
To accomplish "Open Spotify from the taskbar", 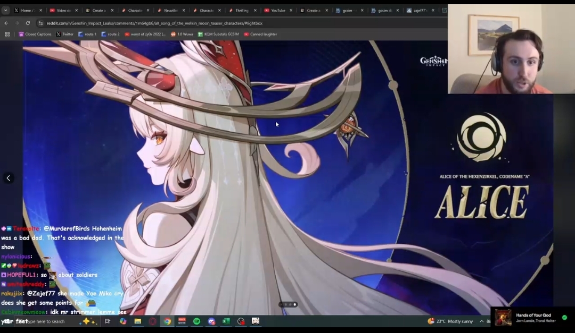I will tap(196, 321).
